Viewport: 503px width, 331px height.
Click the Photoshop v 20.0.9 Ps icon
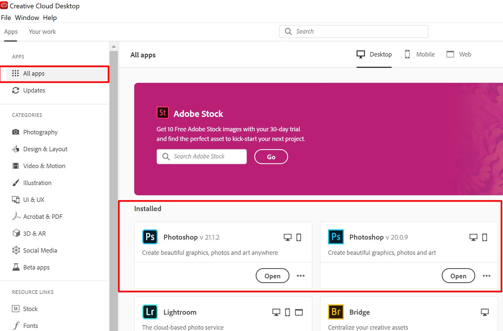[x=336, y=237]
